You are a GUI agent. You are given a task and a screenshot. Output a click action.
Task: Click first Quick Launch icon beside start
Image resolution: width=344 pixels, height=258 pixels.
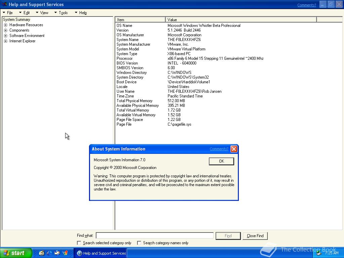[x=41, y=253]
